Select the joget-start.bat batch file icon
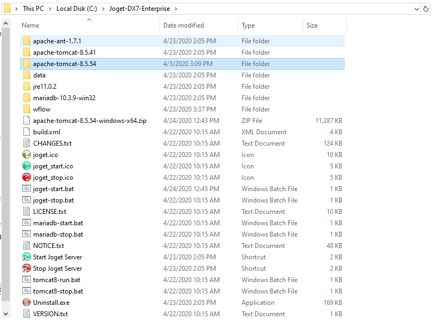The image size is (433, 320). [x=27, y=189]
